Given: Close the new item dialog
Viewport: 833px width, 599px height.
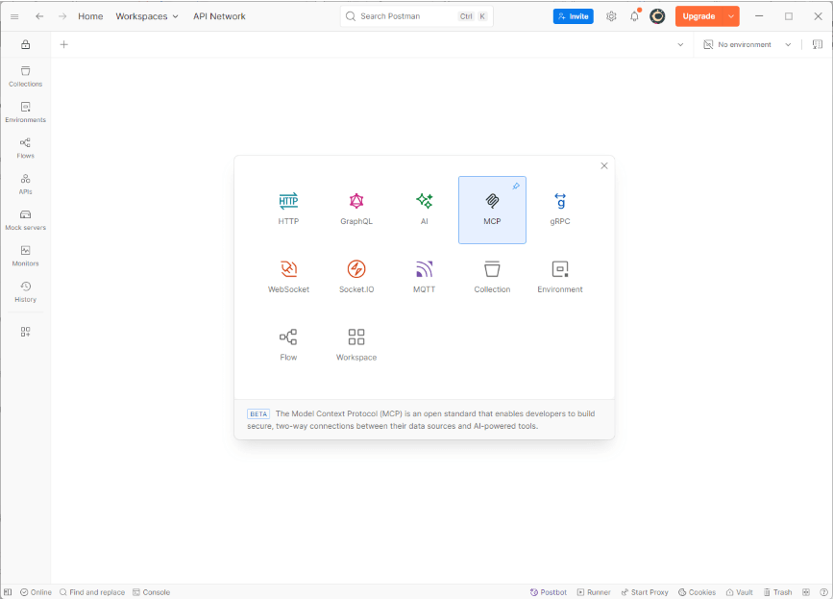Looking at the screenshot, I should click(604, 165).
